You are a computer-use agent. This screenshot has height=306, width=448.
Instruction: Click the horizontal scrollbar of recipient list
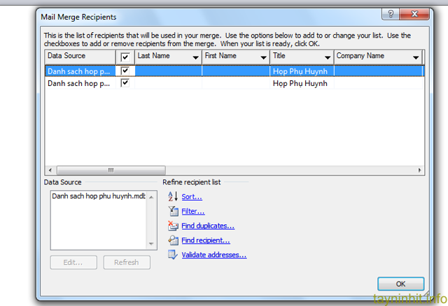click(x=111, y=170)
